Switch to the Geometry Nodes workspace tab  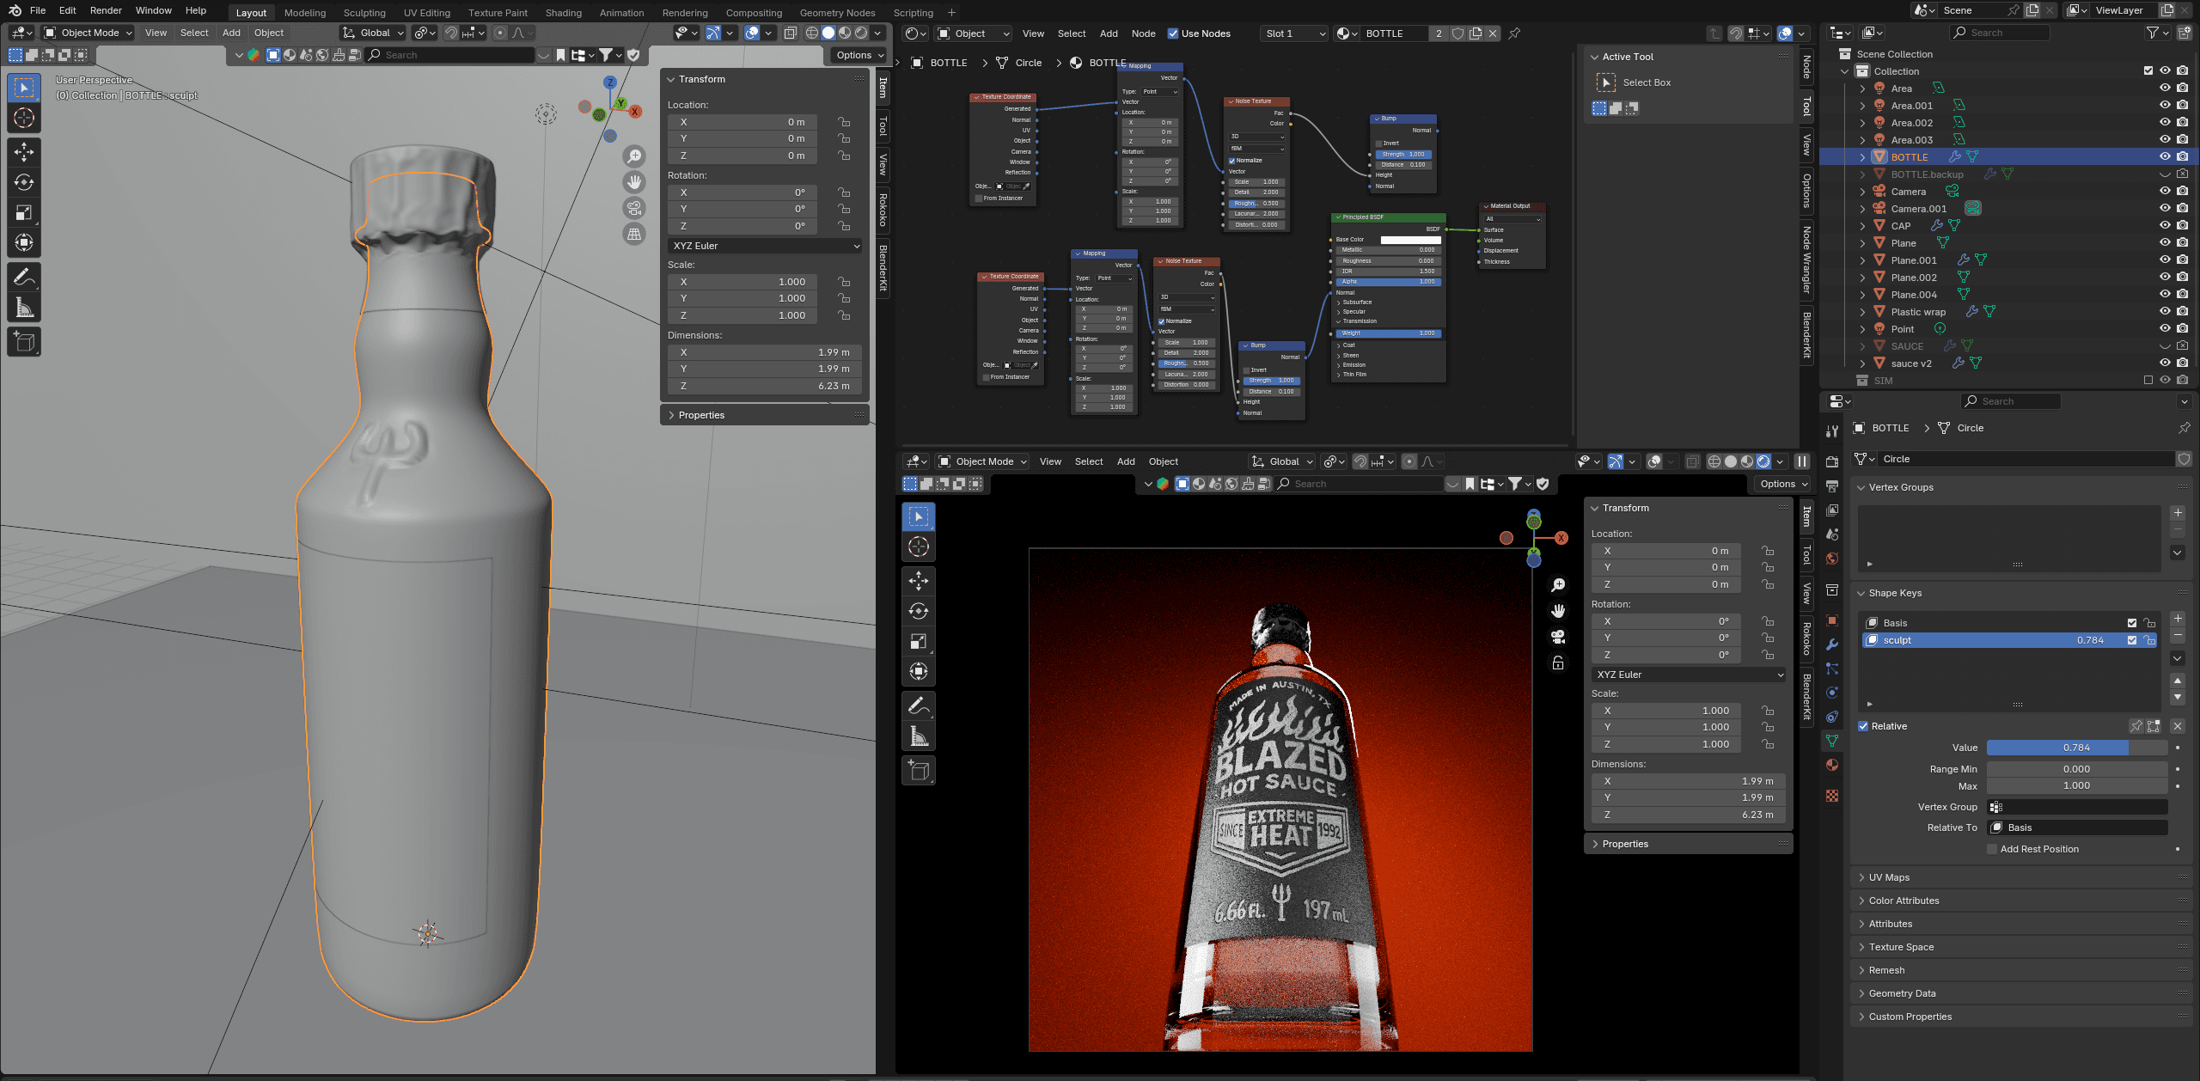point(837,13)
